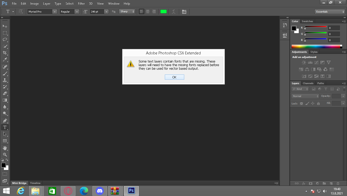Click OK in the missing fonts dialog

coord(174,77)
